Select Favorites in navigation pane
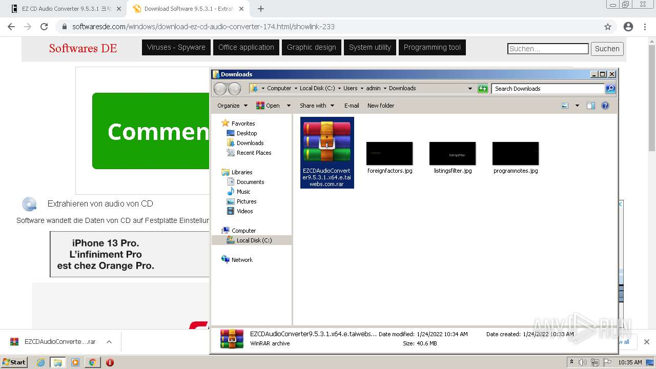 coord(243,124)
